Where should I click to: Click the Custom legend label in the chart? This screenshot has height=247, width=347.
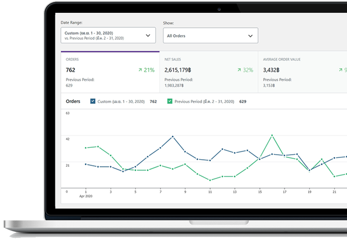click(x=121, y=102)
